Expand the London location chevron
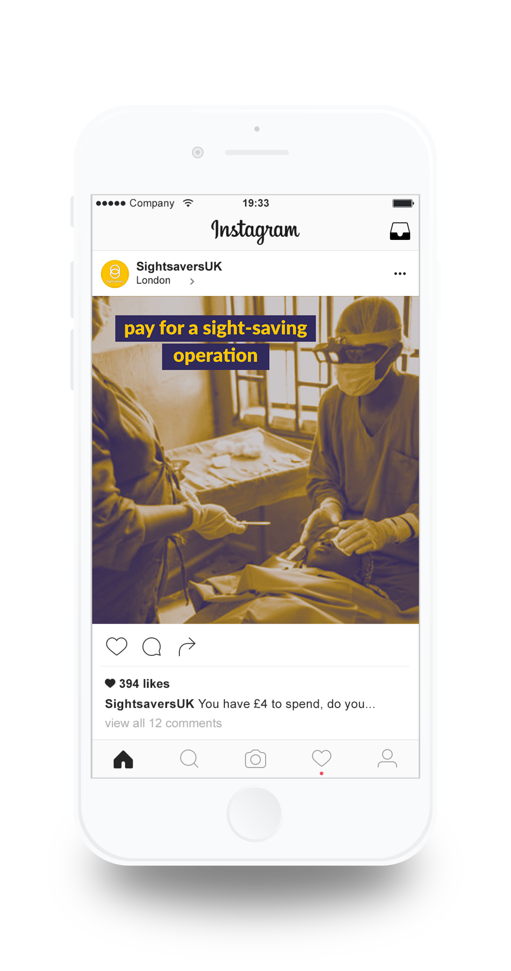Image resolution: width=511 pixels, height=971 pixels. tap(192, 281)
